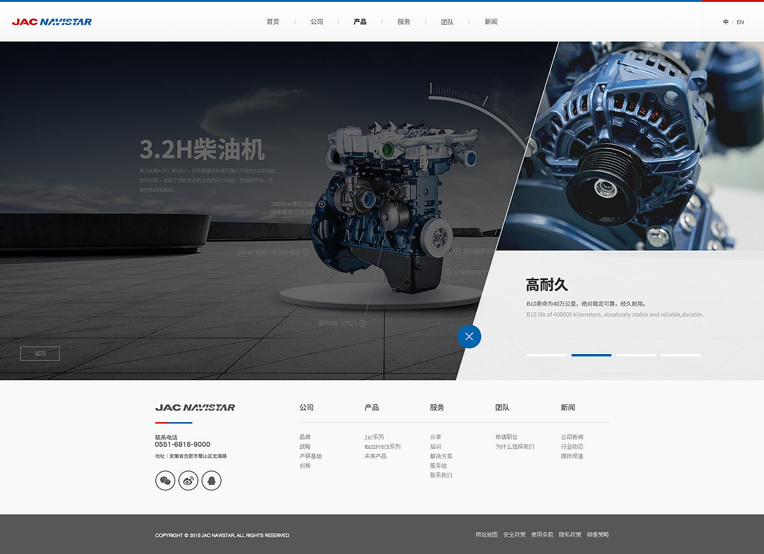Open 团队 in top navigation
764x554 pixels.
(448, 22)
